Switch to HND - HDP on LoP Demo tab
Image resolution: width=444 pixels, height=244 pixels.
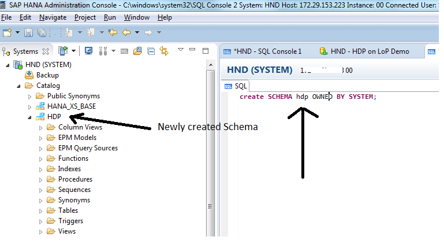point(365,51)
